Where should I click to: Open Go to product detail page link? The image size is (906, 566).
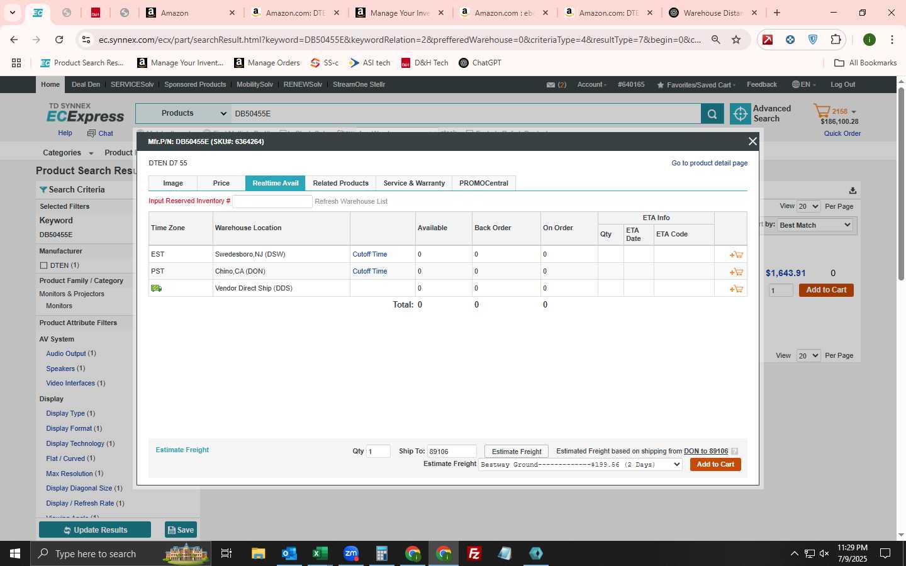pyautogui.click(x=709, y=163)
